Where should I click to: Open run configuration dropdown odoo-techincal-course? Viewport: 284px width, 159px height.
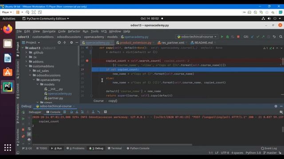click(x=197, y=37)
